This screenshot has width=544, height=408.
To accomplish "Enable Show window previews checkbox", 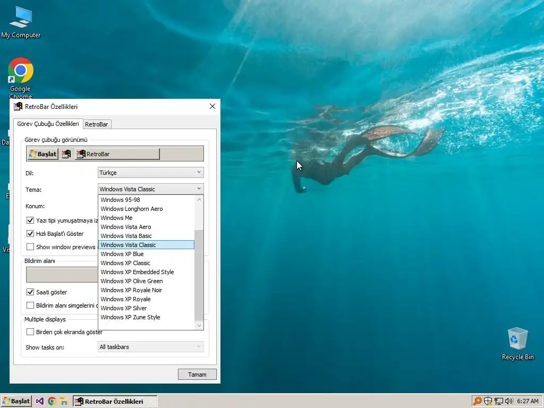I will tap(30, 246).
